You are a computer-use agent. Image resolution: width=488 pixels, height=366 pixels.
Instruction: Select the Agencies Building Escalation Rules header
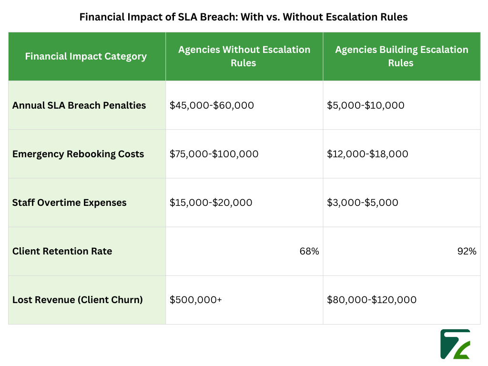[x=401, y=56]
